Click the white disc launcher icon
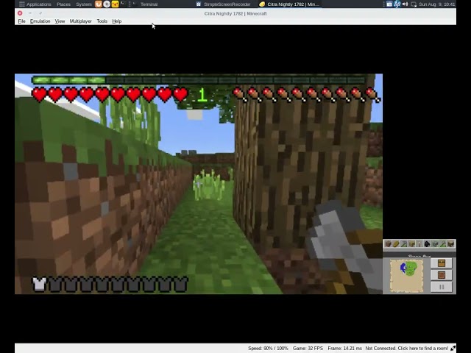Screen dimensions: 471x353 (x=107, y=4)
